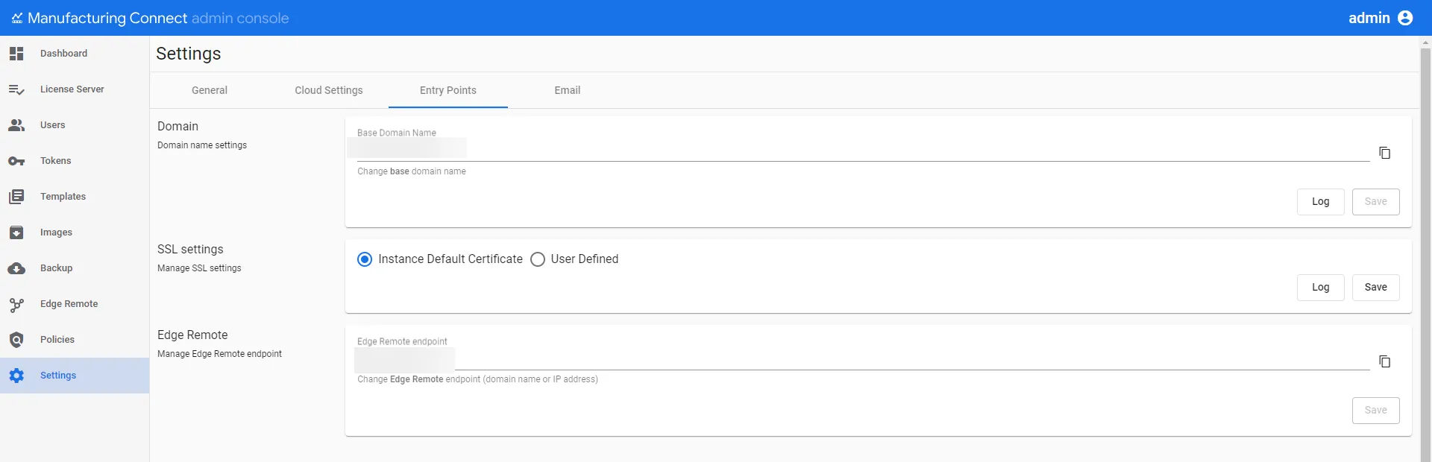Image resolution: width=1432 pixels, height=462 pixels.
Task: Open the Dashboard icon in sidebar
Action: pos(16,54)
